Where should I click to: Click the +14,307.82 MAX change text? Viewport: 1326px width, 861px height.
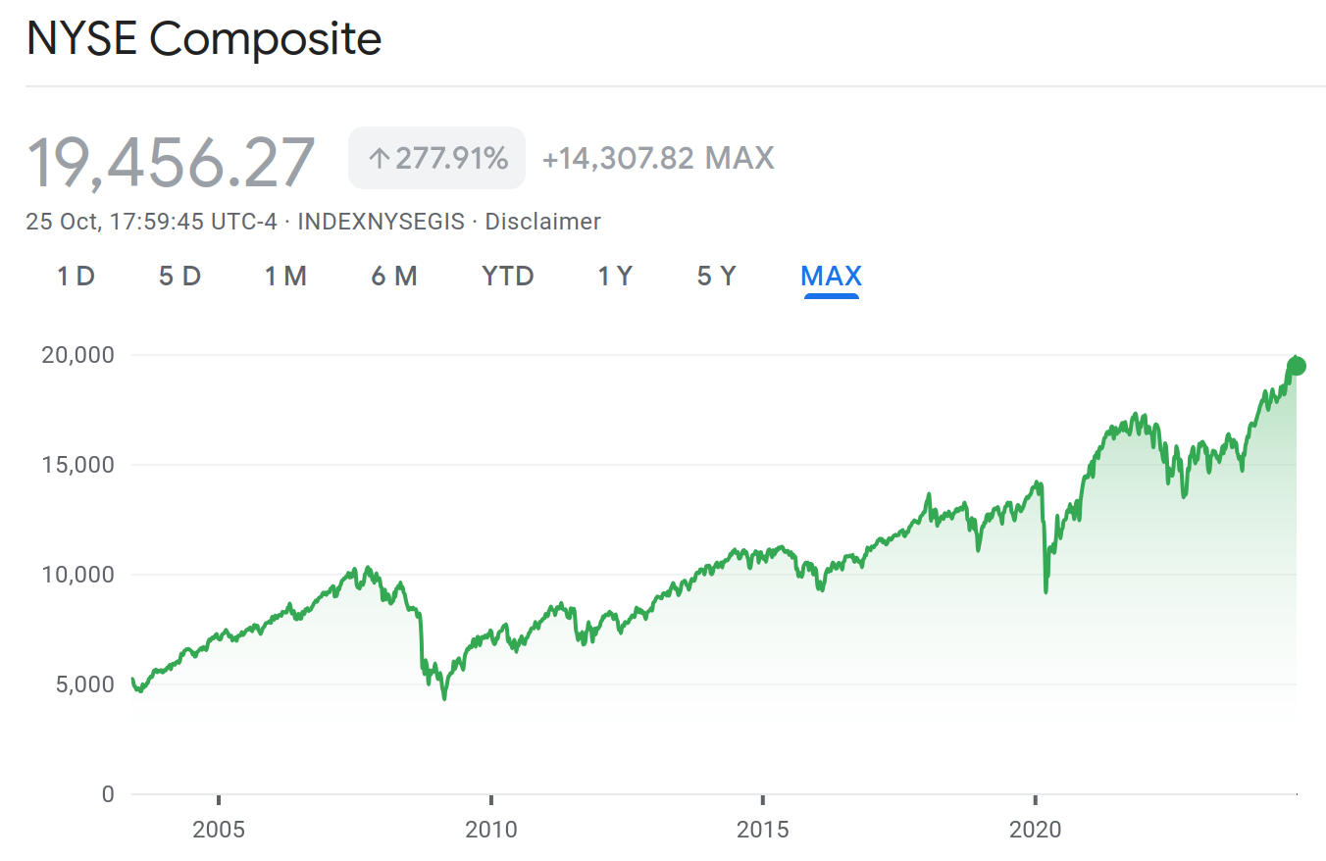(x=658, y=158)
